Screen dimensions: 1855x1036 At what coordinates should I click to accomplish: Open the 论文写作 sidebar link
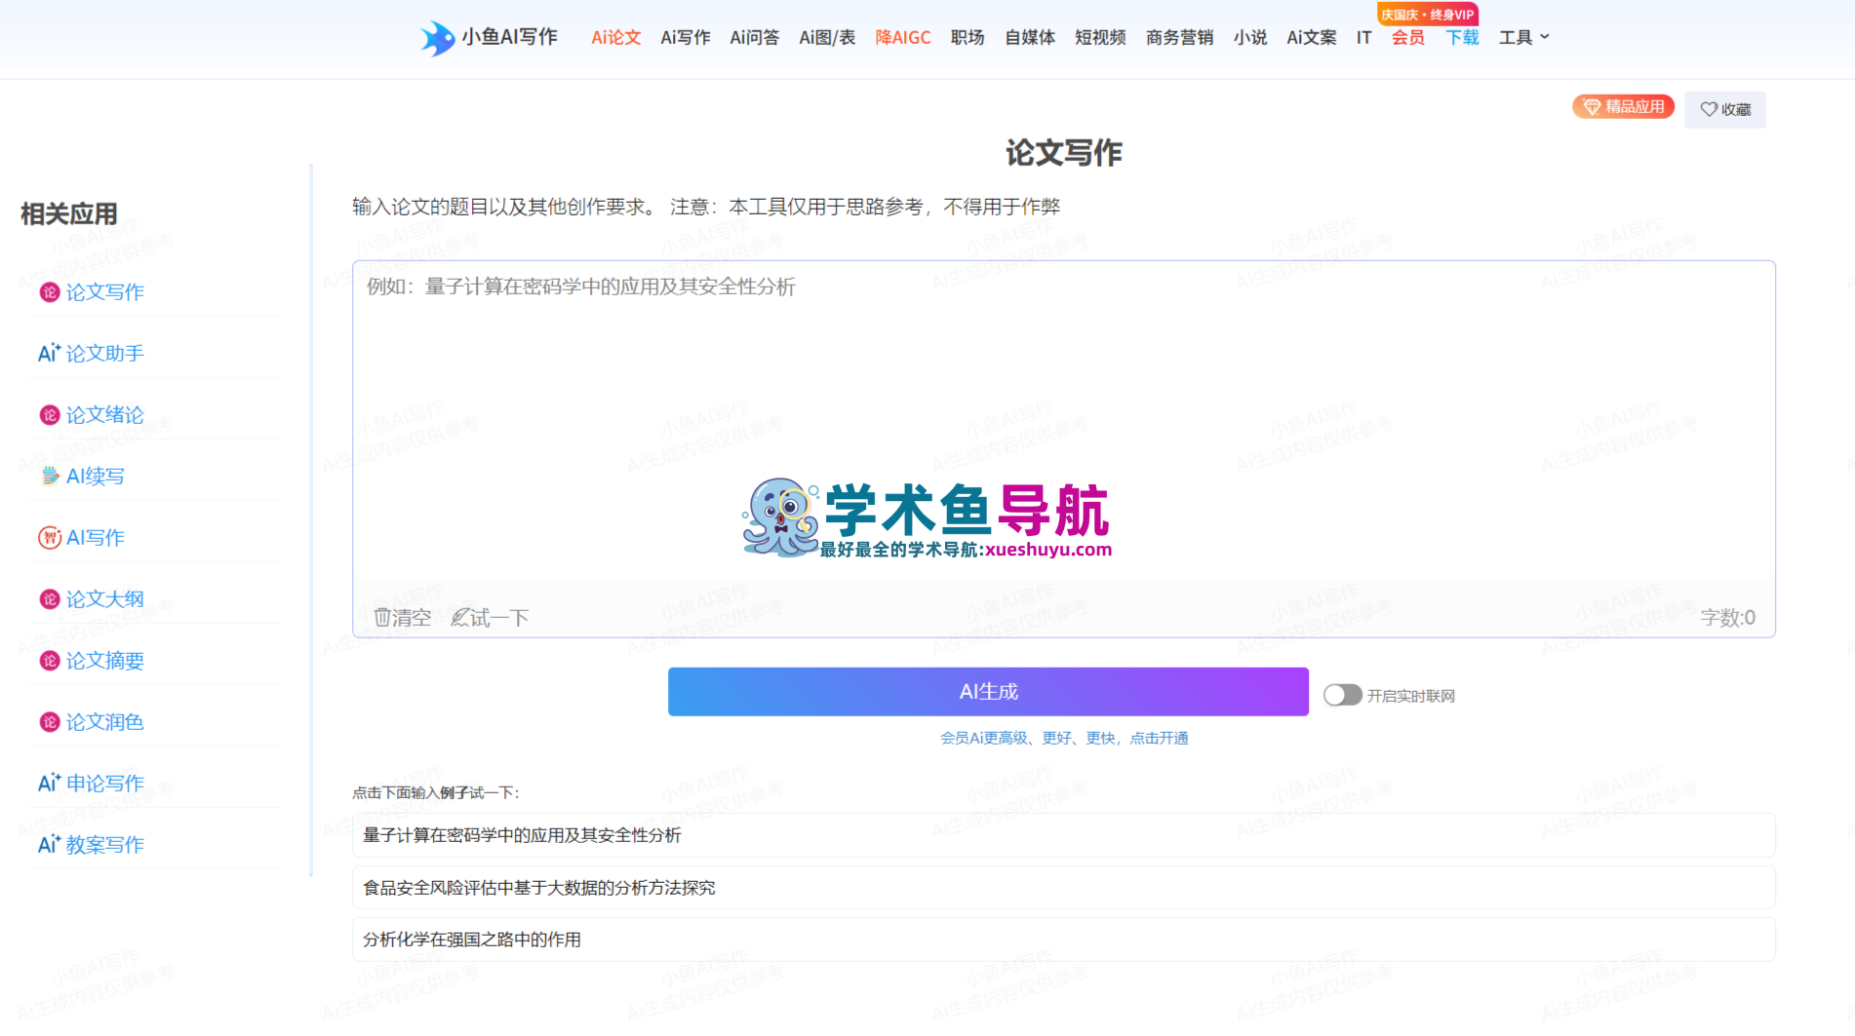click(x=105, y=292)
